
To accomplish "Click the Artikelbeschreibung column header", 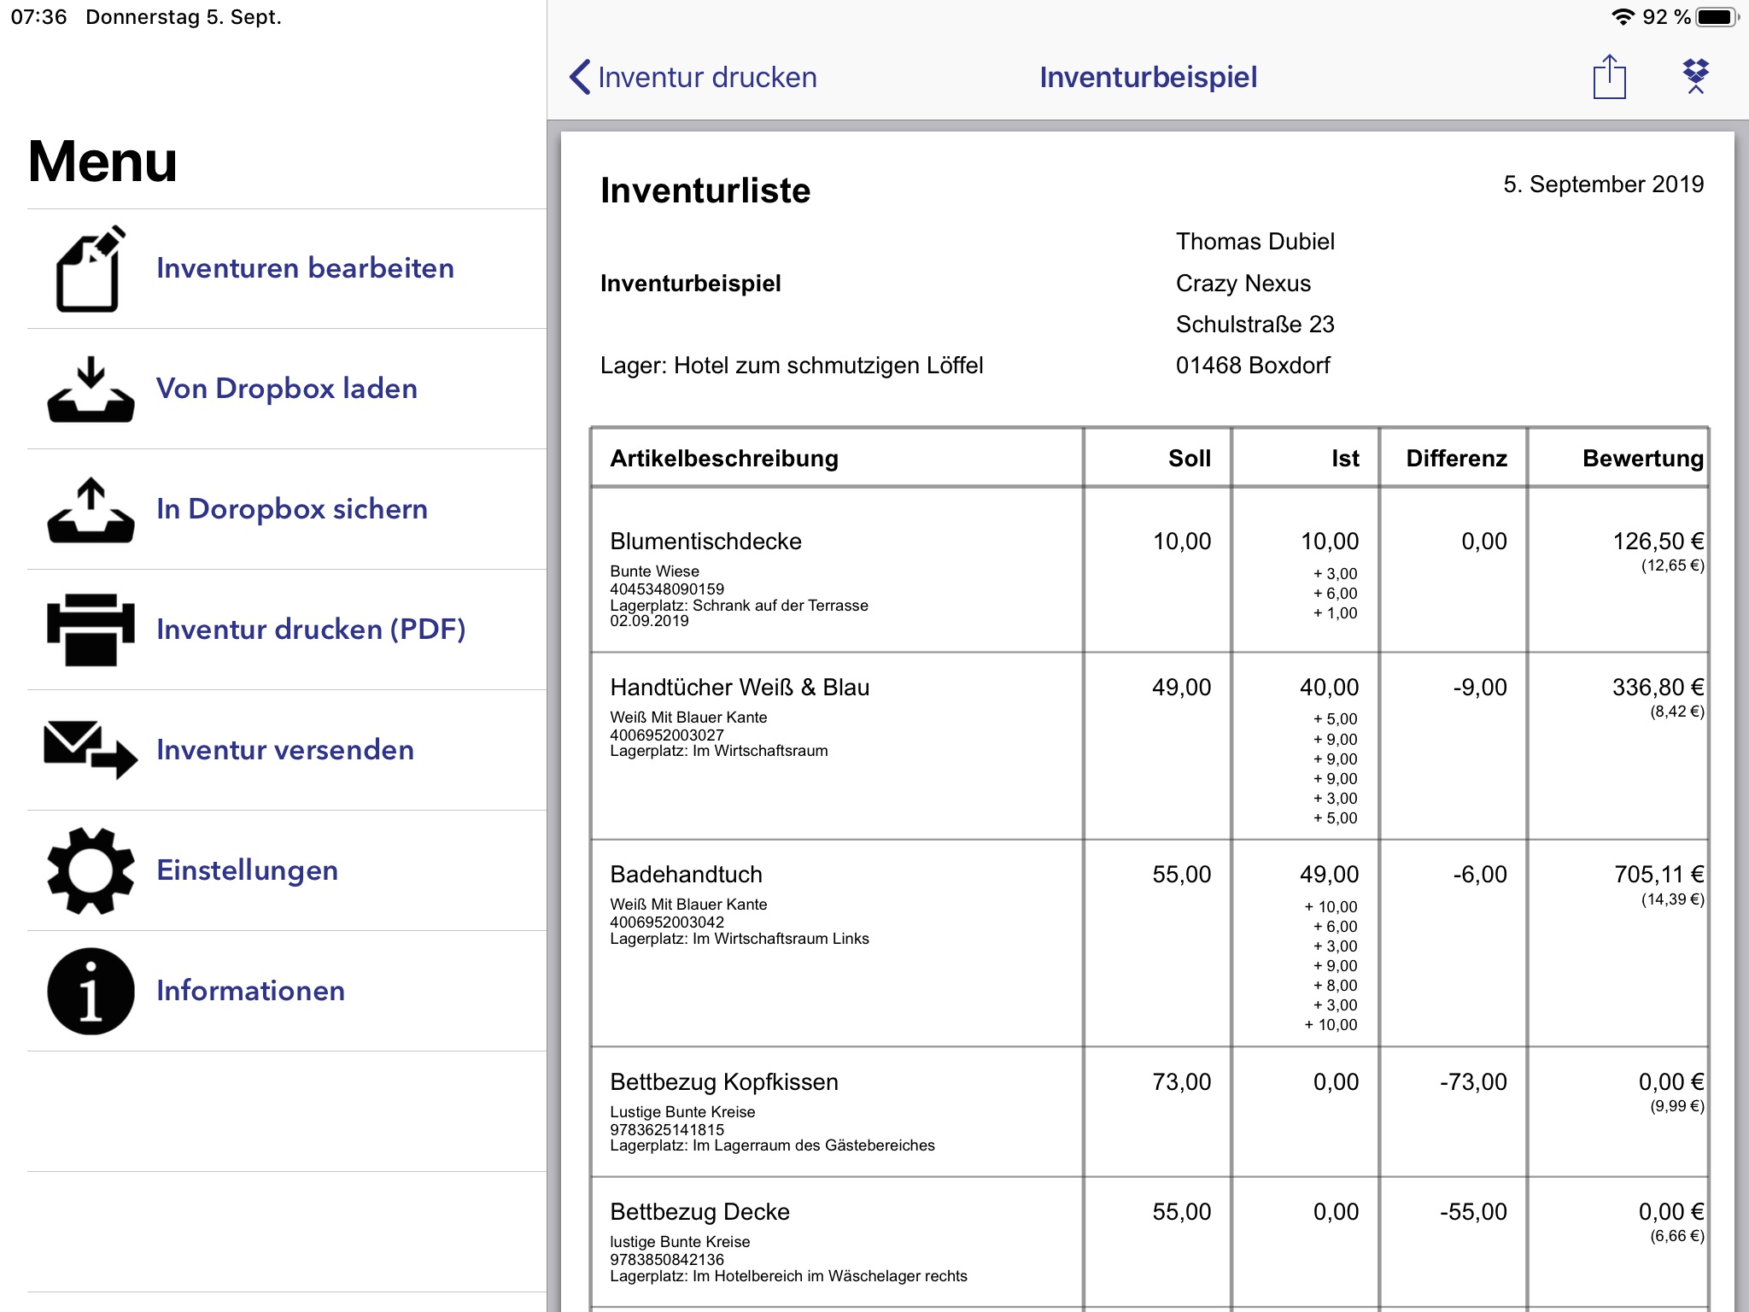I will pyautogui.click(x=724, y=459).
